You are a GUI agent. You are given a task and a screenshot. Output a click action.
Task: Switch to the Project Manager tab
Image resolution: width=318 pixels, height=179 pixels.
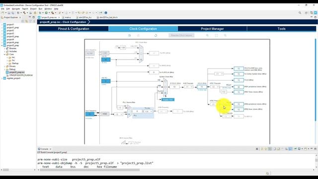click(212, 29)
